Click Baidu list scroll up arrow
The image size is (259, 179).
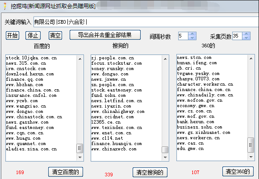tap(80, 59)
